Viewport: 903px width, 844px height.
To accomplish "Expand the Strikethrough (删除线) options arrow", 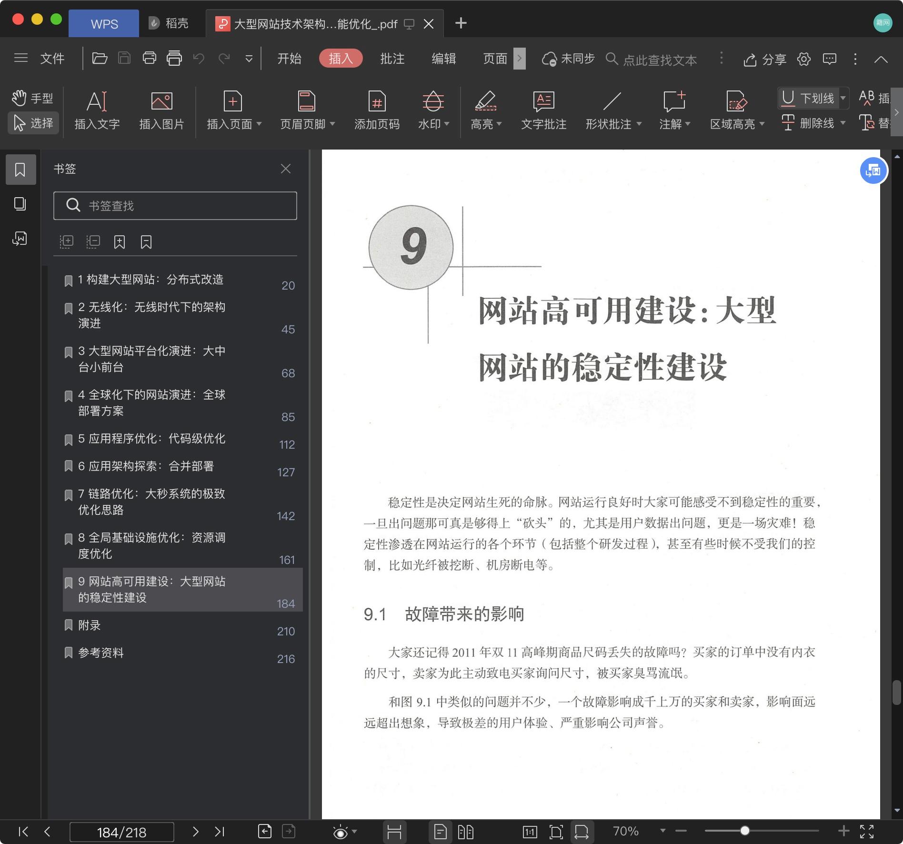I will [x=843, y=123].
